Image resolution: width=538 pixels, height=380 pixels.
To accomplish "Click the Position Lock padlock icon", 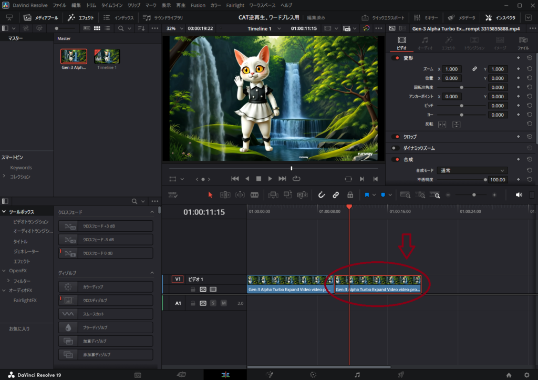I will [350, 194].
